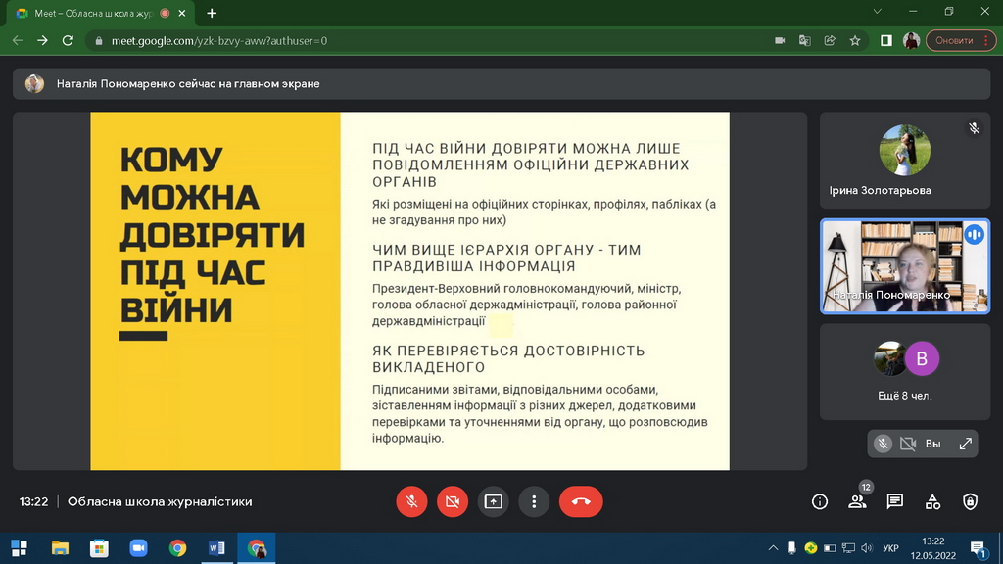Toggle the browser side panel
The height and width of the screenshot is (564, 1003).
(x=885, y=41)
